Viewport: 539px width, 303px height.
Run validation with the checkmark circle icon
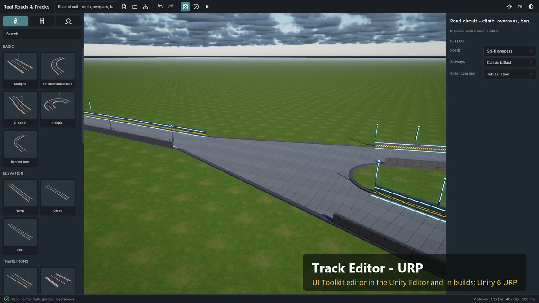tap(196, 7)
